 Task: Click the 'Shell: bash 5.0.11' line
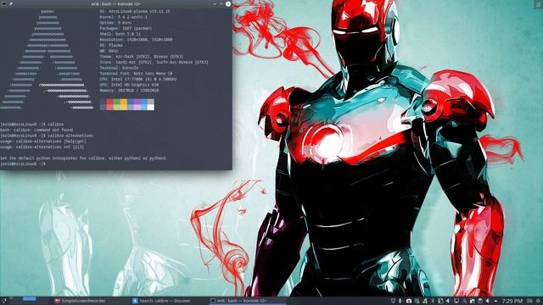[120, 34]
